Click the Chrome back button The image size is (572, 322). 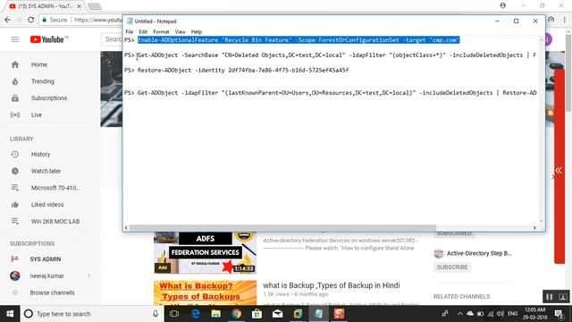point(8,20)
